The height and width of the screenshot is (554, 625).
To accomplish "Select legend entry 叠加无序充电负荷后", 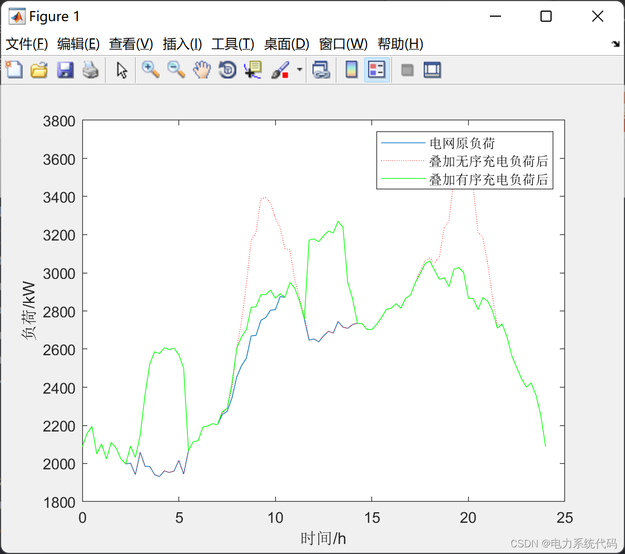I will (x=489, y=161).
